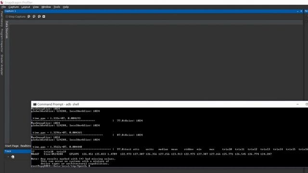Open the File menu
This screenshot has width=308, height=173.
pyautogui.click(x=3, y=7)
